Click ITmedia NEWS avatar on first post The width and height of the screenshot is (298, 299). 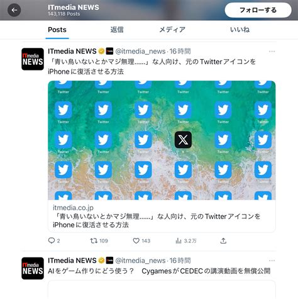coord(33,59)
